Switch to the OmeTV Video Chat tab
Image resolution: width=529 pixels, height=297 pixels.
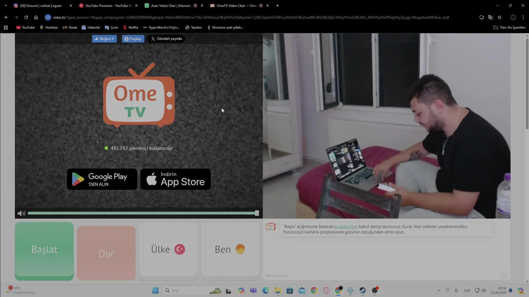239,6
